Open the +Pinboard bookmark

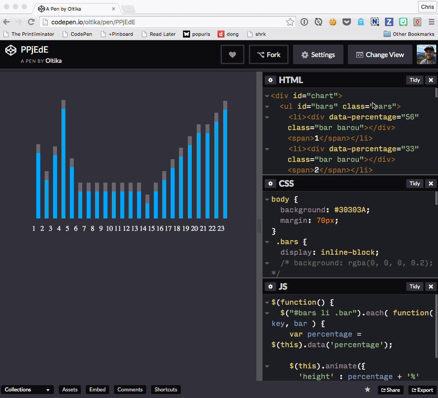(x=117, y=34)
